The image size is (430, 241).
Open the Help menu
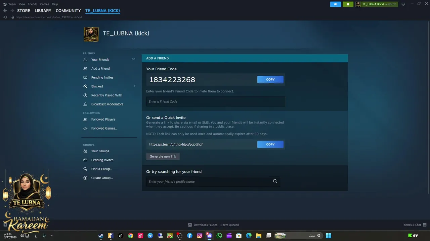[x=55, y=4]
